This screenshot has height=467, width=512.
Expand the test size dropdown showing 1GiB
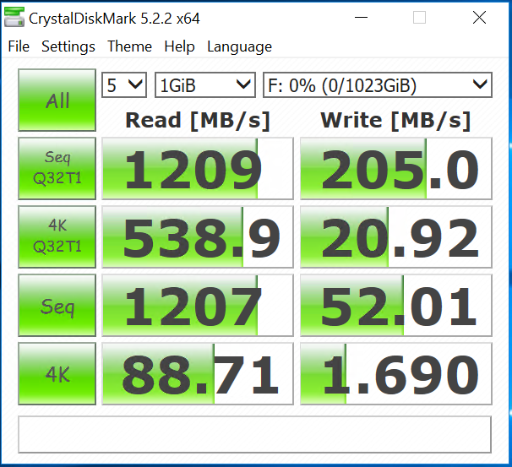coord(205,84)
